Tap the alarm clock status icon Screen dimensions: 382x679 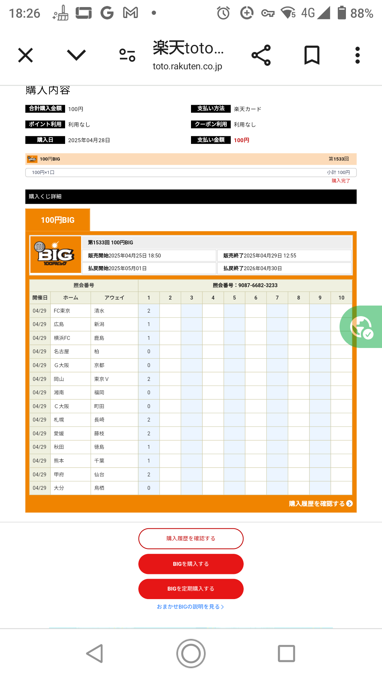pos(223,13)
